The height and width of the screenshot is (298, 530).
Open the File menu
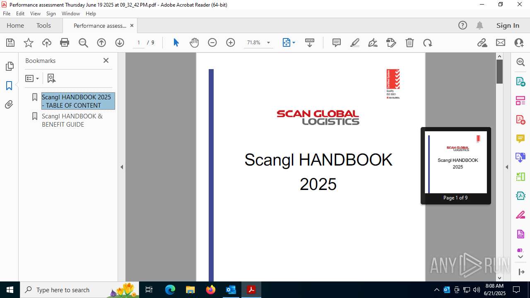[x=7, y=14]
